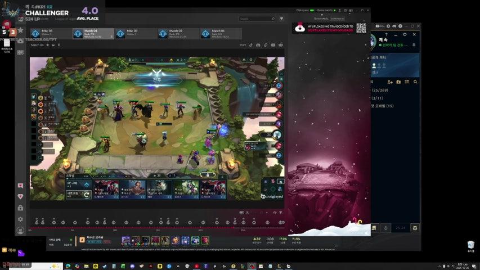Click the gear icon at League client bottom

(415, 228)
